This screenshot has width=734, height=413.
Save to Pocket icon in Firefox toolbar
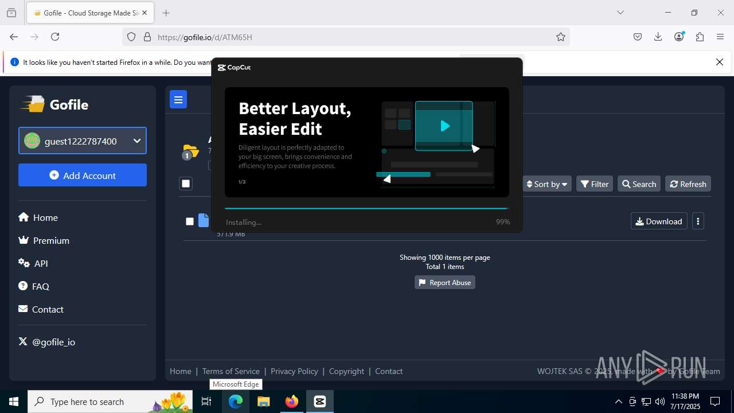(638, 37)
